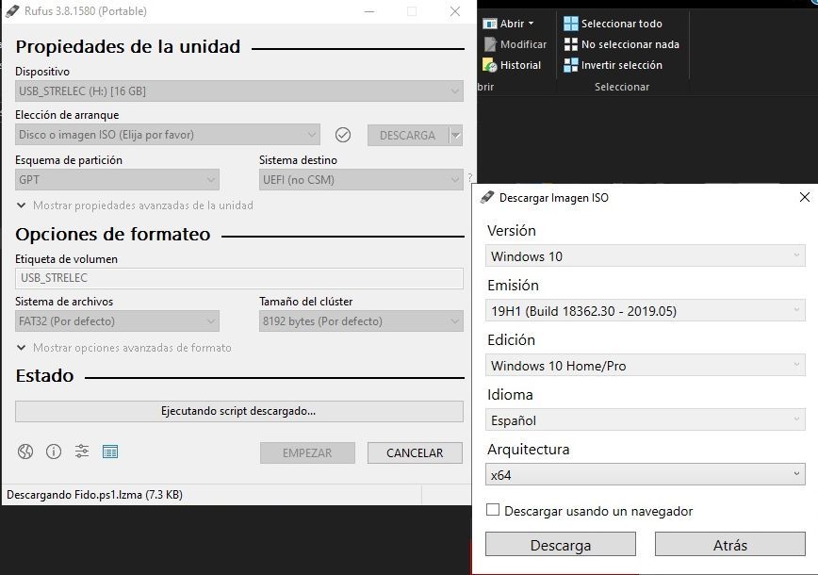This screenshot has width=818, height=575.
Task: Click the Atrás button
Action: pos(729,545)
